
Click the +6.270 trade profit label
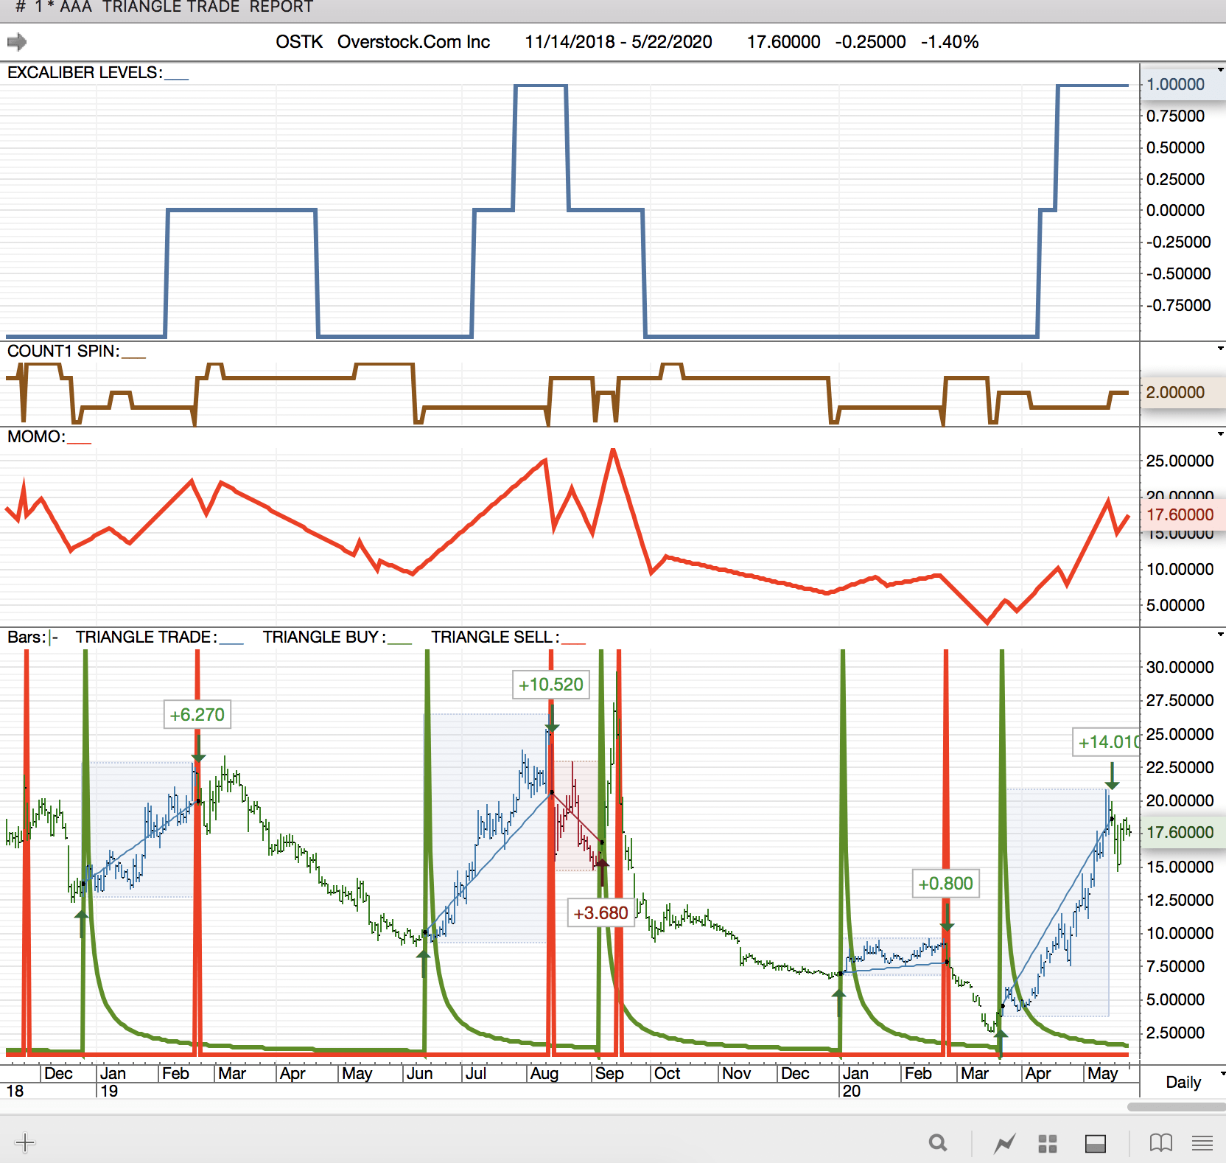197,715
